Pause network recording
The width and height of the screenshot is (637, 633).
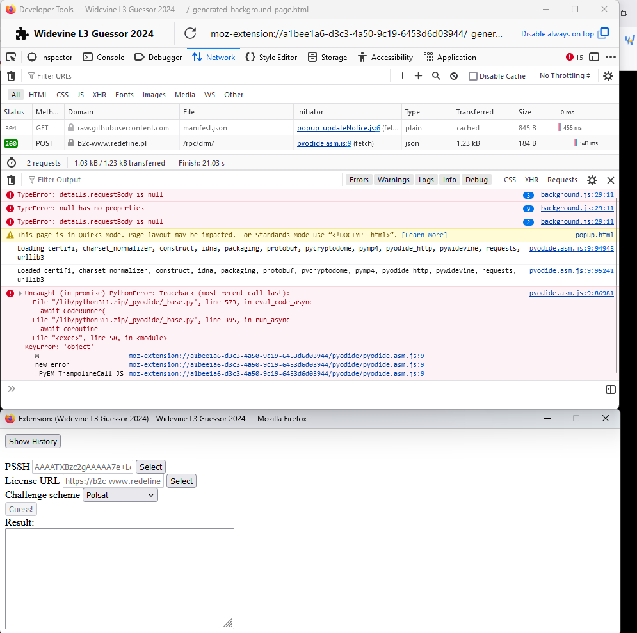pos(400,76)
